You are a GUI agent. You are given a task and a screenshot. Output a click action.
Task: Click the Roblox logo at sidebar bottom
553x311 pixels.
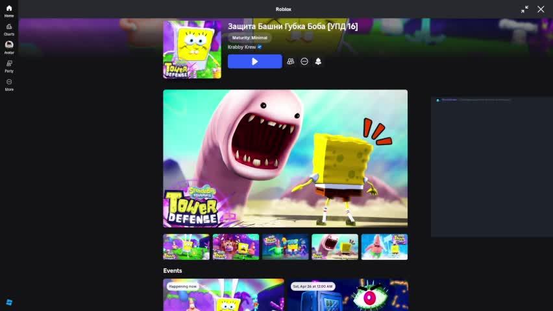tap(9, 302)
